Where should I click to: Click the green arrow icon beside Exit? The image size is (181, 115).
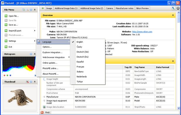[x=6, y=47]
